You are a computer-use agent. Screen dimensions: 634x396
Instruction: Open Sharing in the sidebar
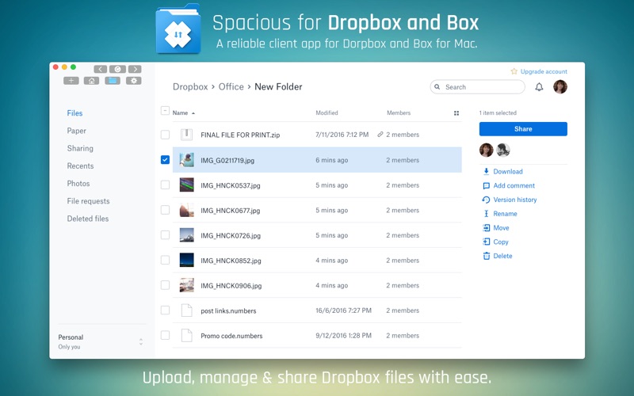[80, 148]
